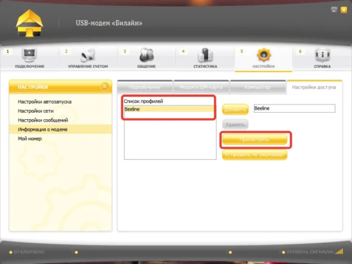Select the Настройки доступа tab

314,87
